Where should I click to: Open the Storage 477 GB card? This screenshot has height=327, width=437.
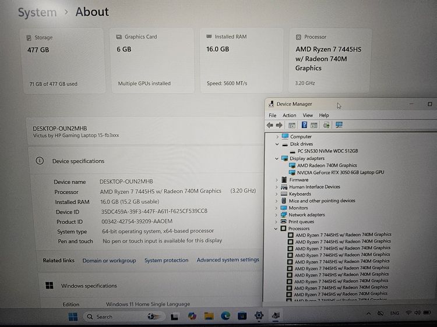(64, 61)
